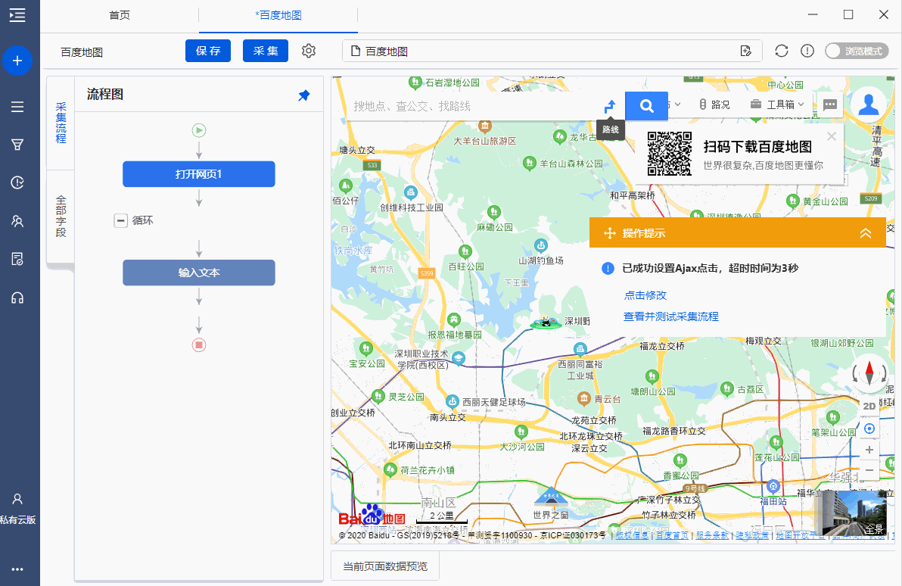Screen dimensions: 902x586
Task: Open the task list icon in sidebar
Action: pyautogui.click(x=17, y=107)
